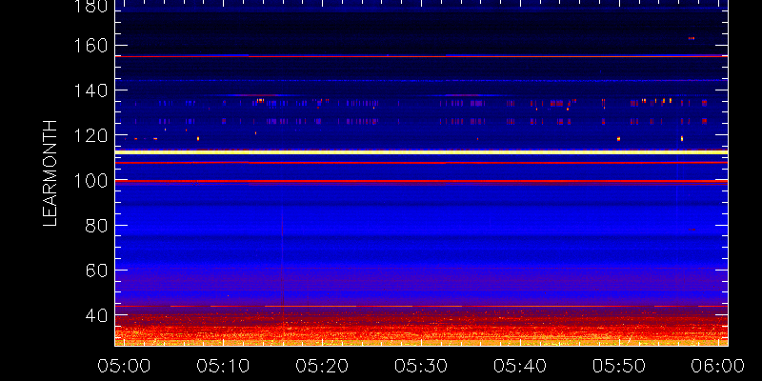Click the 140 frequency axis label
This screenshot has width=762, height=381.
click(x=90, y=90)
